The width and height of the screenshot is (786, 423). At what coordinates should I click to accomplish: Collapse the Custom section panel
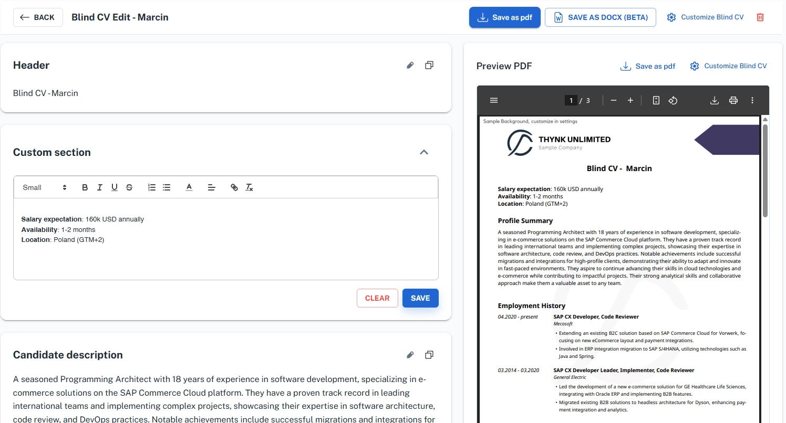(424, 152)
